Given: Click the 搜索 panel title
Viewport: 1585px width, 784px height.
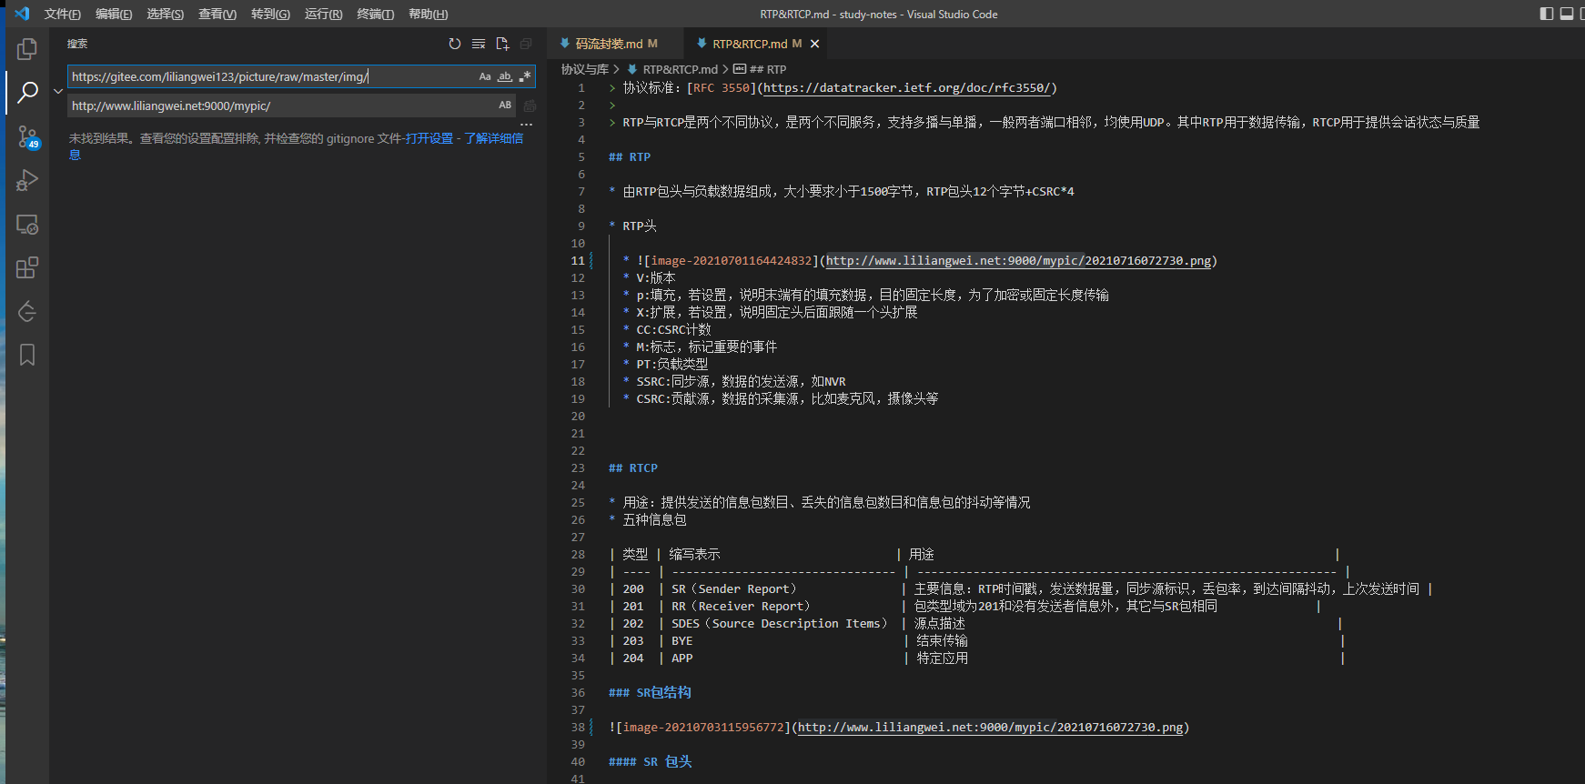Looking at the screenshot, I should 77,44.
